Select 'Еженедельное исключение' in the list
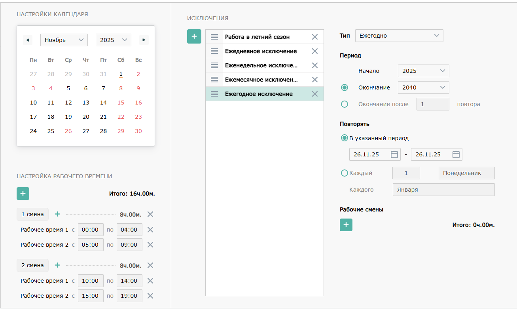The image size is (517, 310). [x=261, y=65]
